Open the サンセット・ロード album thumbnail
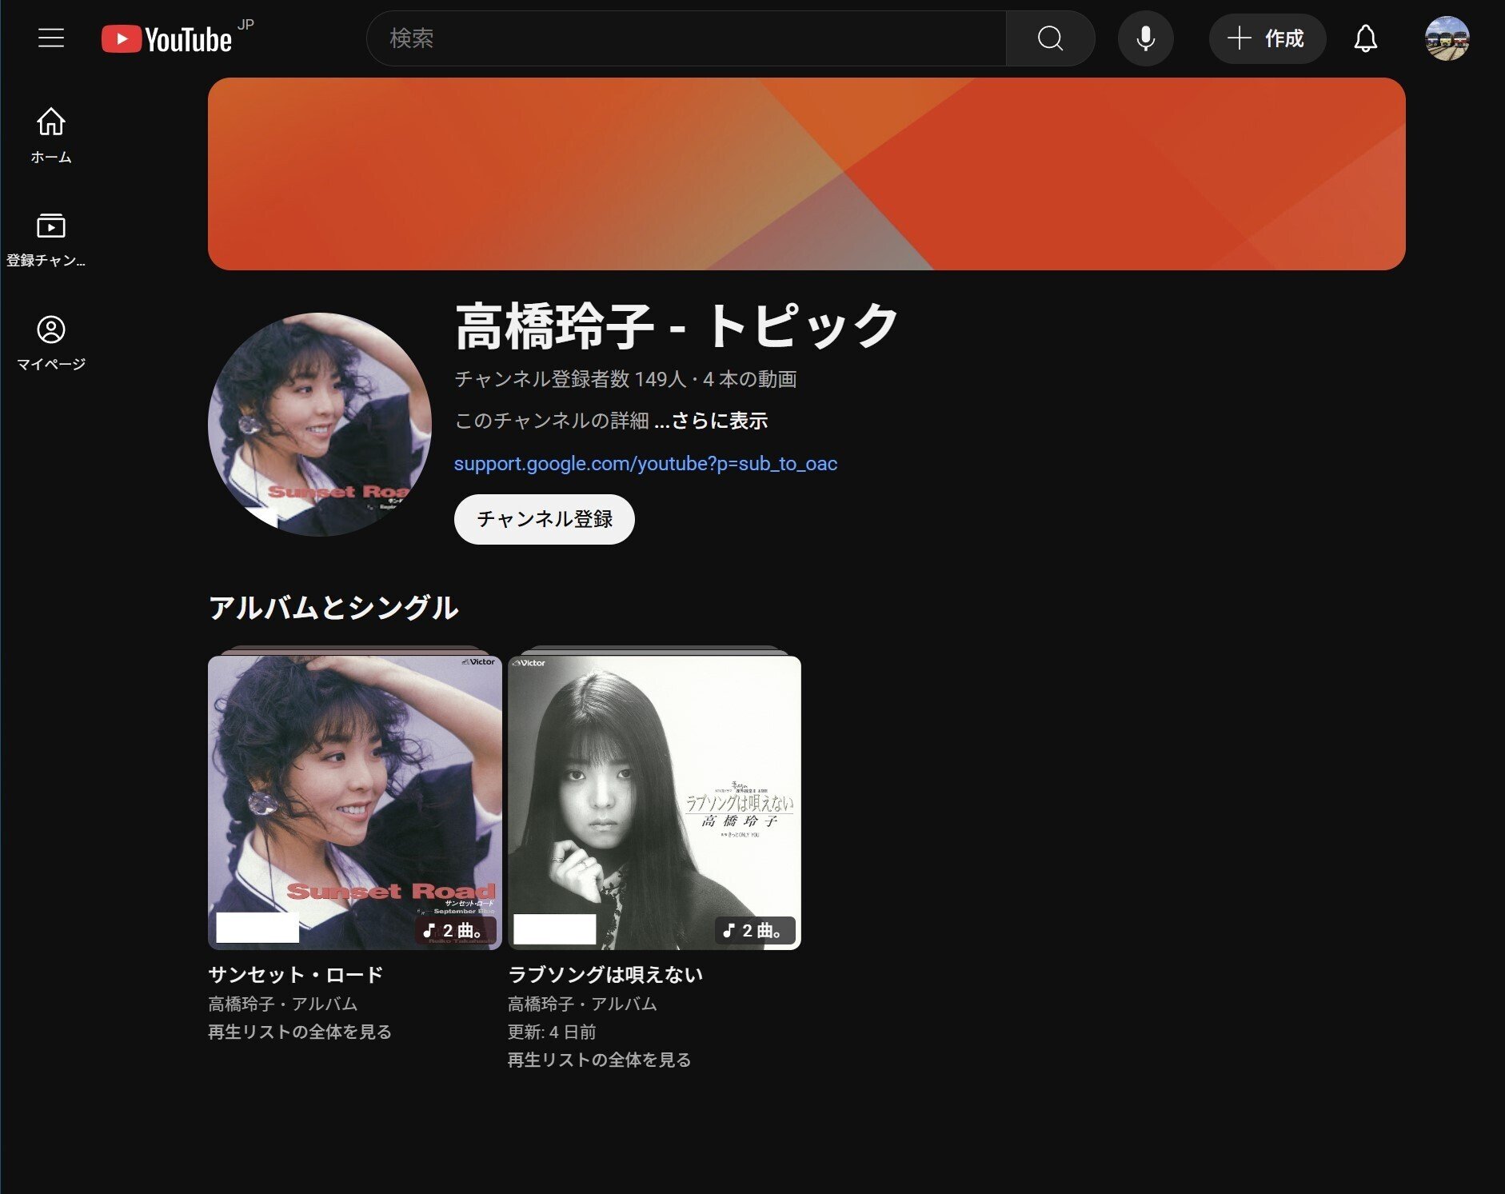1505x1194 pixels. point(355,802)
